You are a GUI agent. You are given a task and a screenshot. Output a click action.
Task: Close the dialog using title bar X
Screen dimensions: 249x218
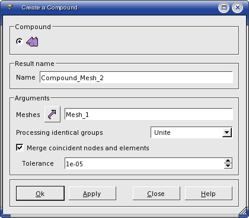(x=237, y=8)
